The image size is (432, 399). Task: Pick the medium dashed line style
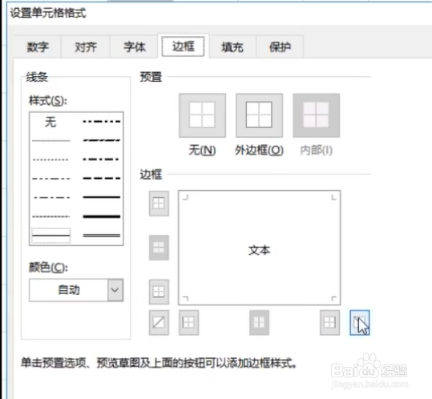[102, 178]
